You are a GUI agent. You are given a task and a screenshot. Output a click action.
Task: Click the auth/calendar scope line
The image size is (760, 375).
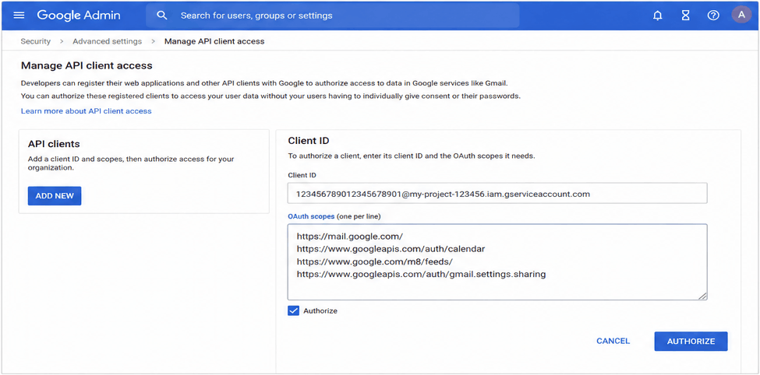coord(391,249)
